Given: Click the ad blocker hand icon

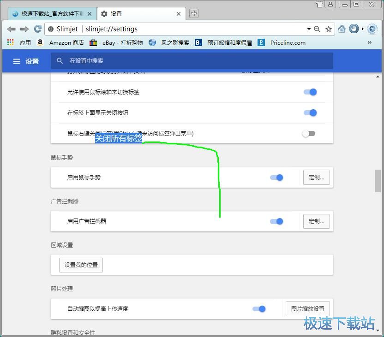Looking at the screenshot, I should coord(354,29).
